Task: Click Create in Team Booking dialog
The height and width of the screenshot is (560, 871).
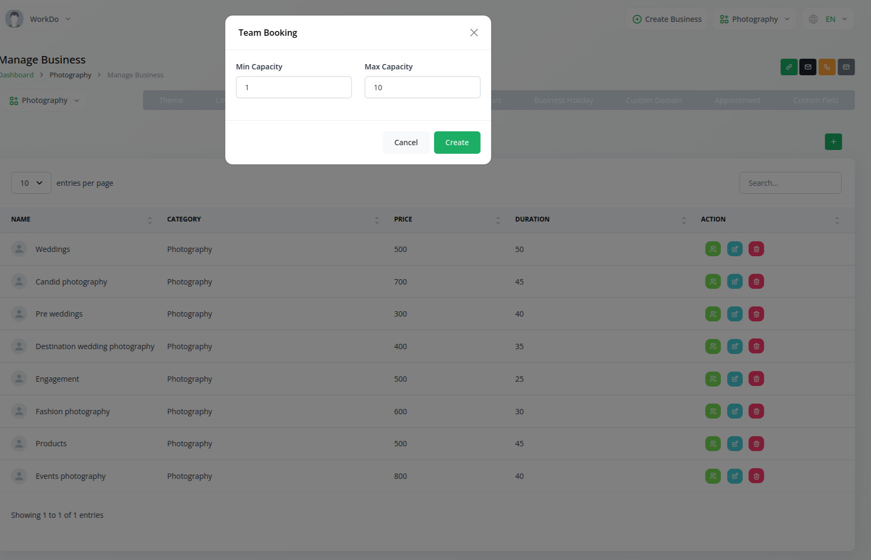Action: [x=457, y=143]
